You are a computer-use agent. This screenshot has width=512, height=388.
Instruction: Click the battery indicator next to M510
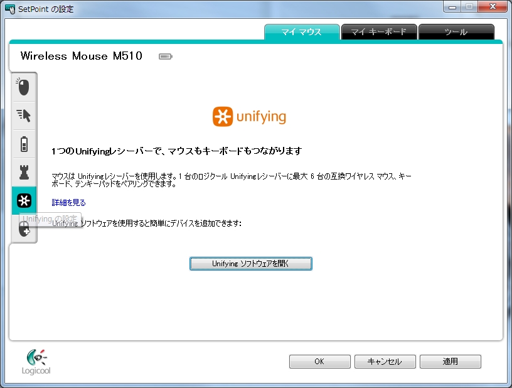point(166,57)
